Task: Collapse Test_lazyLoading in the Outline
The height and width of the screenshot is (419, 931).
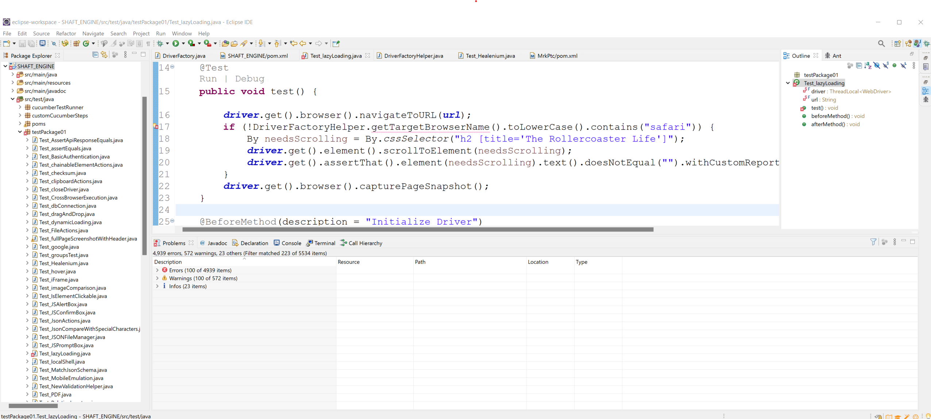Action: click(x=788, y=83)
